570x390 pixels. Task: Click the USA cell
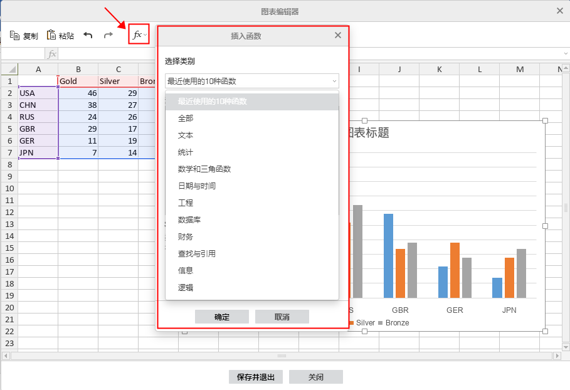(38, 93)
